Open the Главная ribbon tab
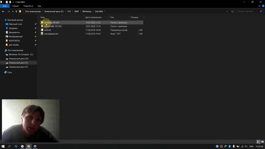This screenshot has height=149, width=265. click(15, 6)
